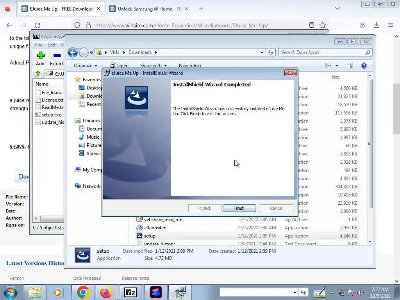
Task: Select Favorites in the navigation pane
Action: [x=88, y=80]
